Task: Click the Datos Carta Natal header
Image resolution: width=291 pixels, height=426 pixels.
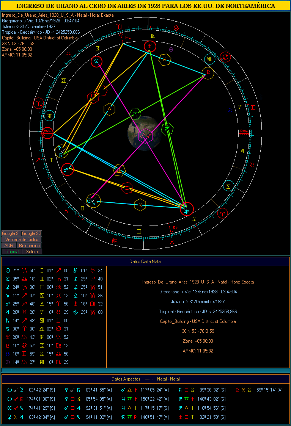Action: 145,262
